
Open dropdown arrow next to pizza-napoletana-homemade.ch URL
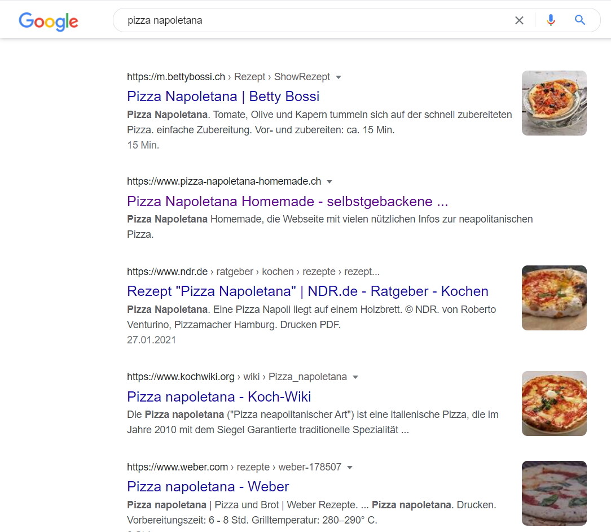[329, 182]
